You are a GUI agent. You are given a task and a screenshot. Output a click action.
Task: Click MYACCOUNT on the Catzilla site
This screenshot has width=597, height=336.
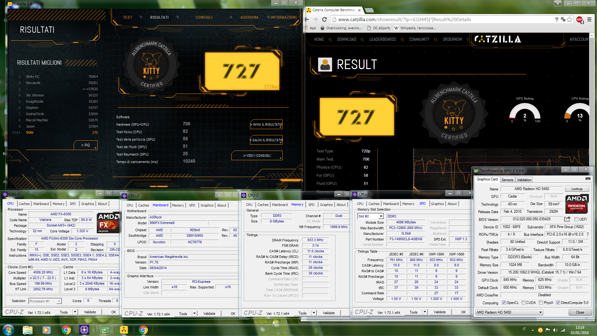(579, 40)
